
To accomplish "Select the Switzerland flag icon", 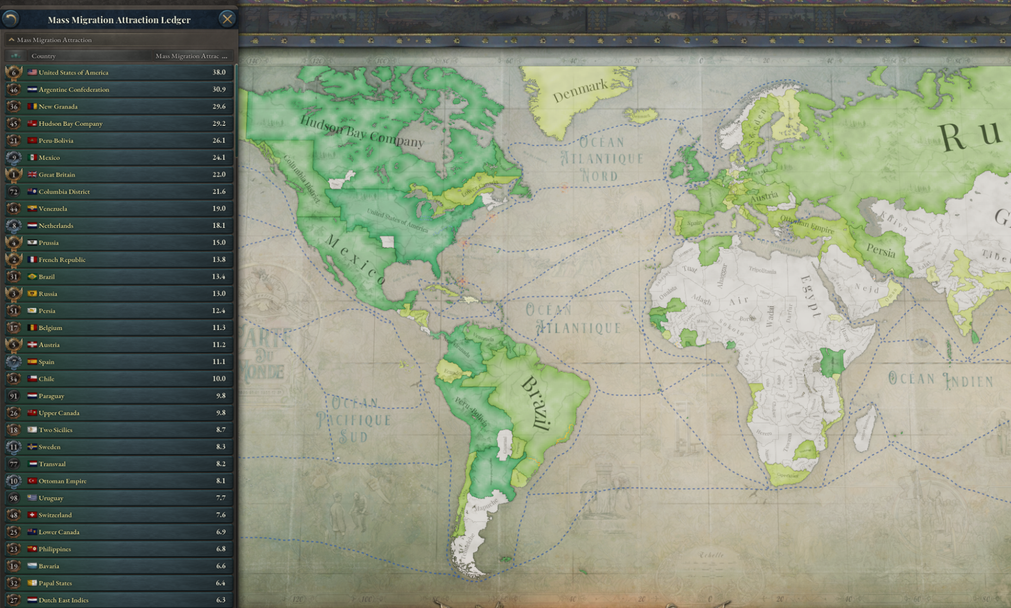I will [x=32, y=515].
